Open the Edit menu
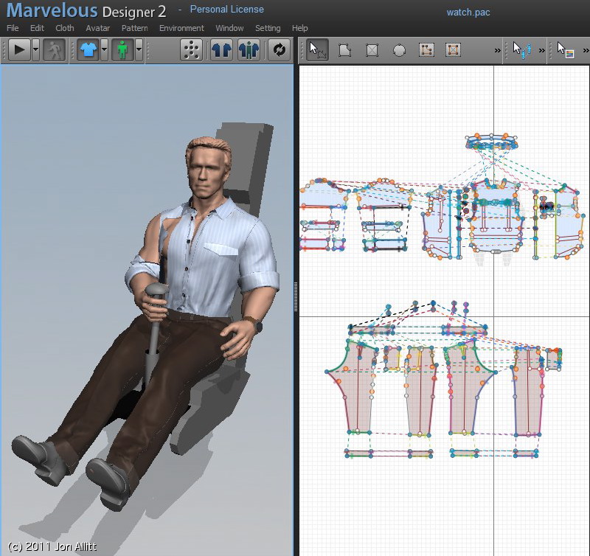 (x=37, y=28)
